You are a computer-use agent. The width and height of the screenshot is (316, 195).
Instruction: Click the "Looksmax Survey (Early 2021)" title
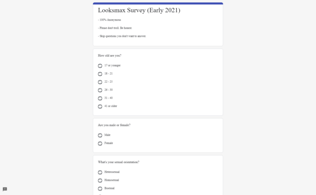[x=139, y=11]
